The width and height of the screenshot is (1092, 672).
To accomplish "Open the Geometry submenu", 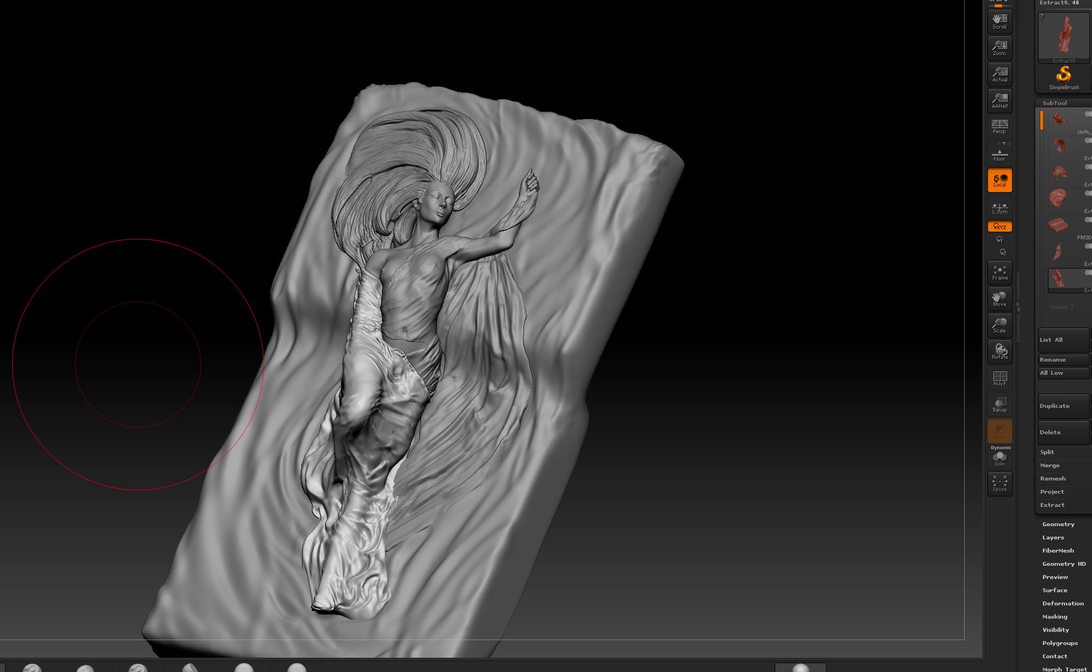I will pyautogui.click(x=1058, y=525).
